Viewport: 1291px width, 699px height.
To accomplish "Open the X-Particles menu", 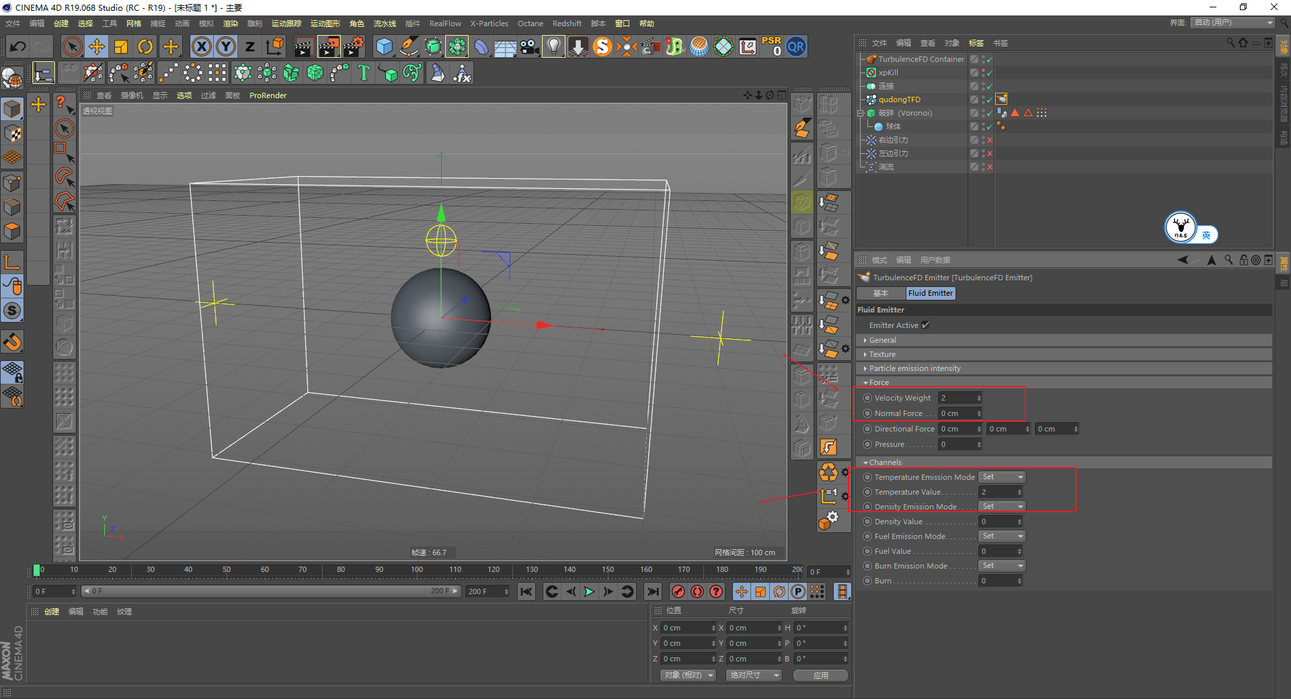I will pos(490,24).
